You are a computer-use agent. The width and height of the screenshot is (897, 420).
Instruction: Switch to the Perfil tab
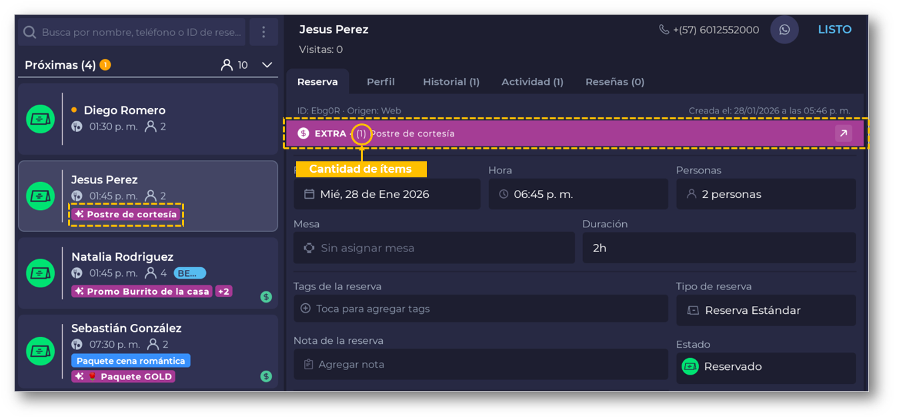(381, 82)
